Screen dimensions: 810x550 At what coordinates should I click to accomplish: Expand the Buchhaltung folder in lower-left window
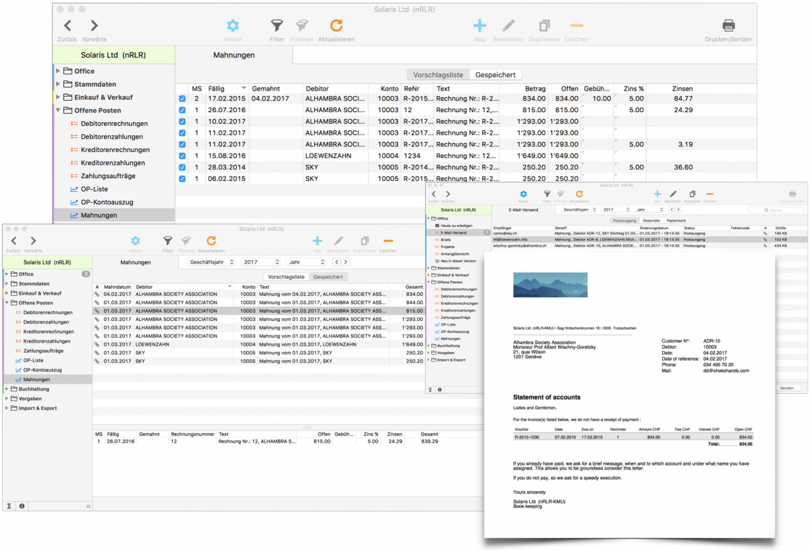coord(7,389)
